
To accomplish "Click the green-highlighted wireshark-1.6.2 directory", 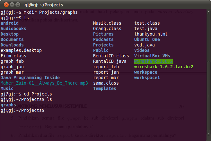I will point(154,62).
